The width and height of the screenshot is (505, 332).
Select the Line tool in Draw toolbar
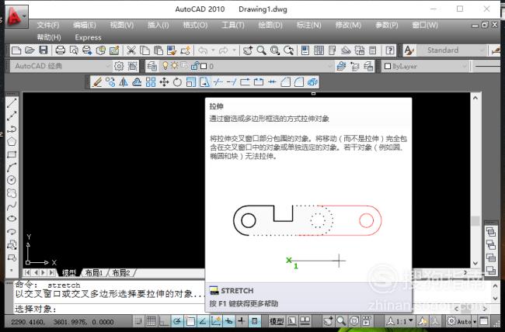coord(12,103)
